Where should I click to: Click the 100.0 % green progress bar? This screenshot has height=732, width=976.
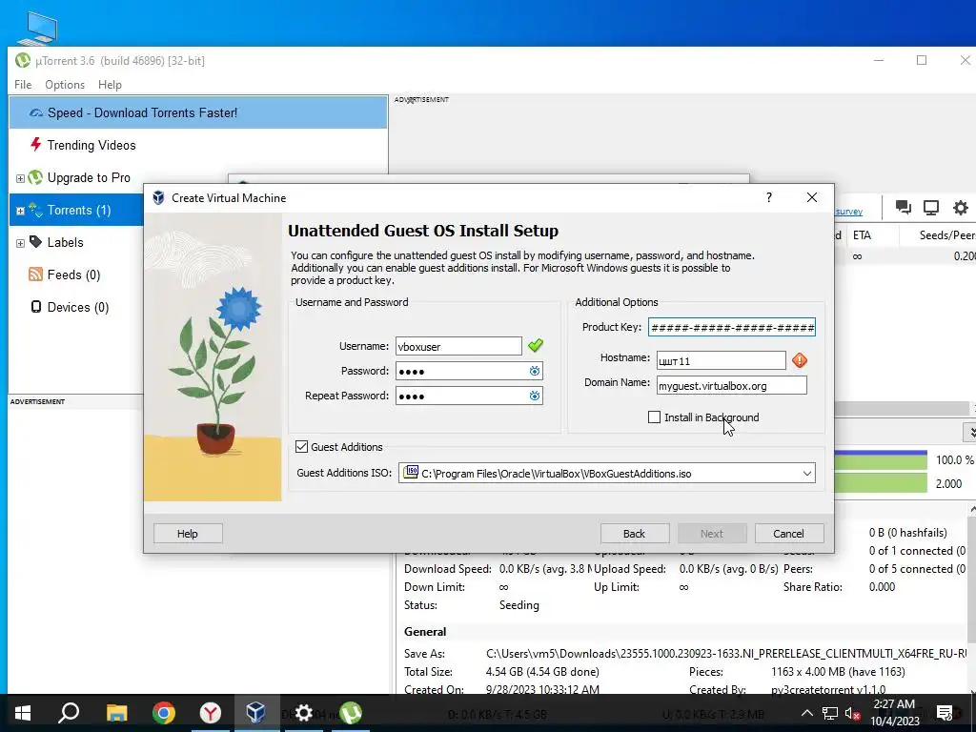[881, 460]
